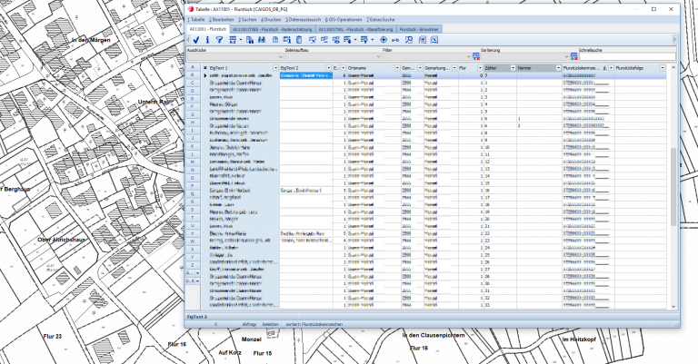Click the page icon left of binoculars

250,40
